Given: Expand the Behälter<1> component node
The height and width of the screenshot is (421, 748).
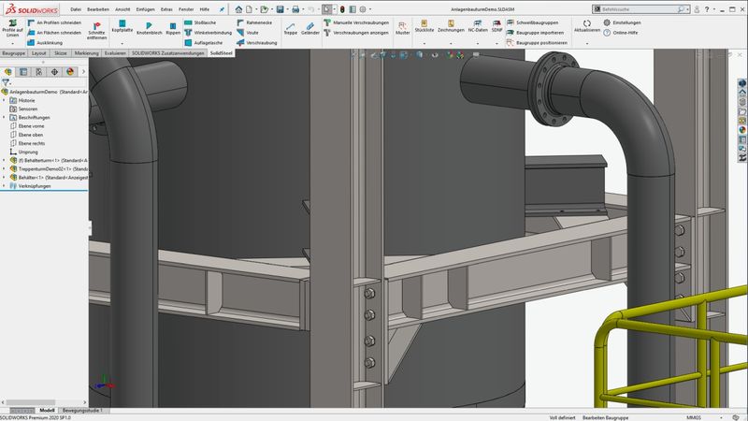Looking at the screenshot, I should pos(5,178).
